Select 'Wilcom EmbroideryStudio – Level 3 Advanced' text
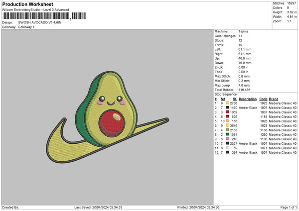This screenshot has height=211, width=299. click(35, 10)
